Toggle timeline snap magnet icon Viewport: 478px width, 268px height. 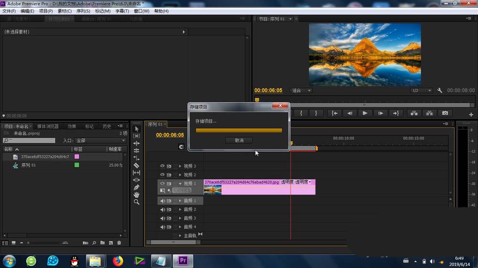pyautogui.click(x=181, y=147)
